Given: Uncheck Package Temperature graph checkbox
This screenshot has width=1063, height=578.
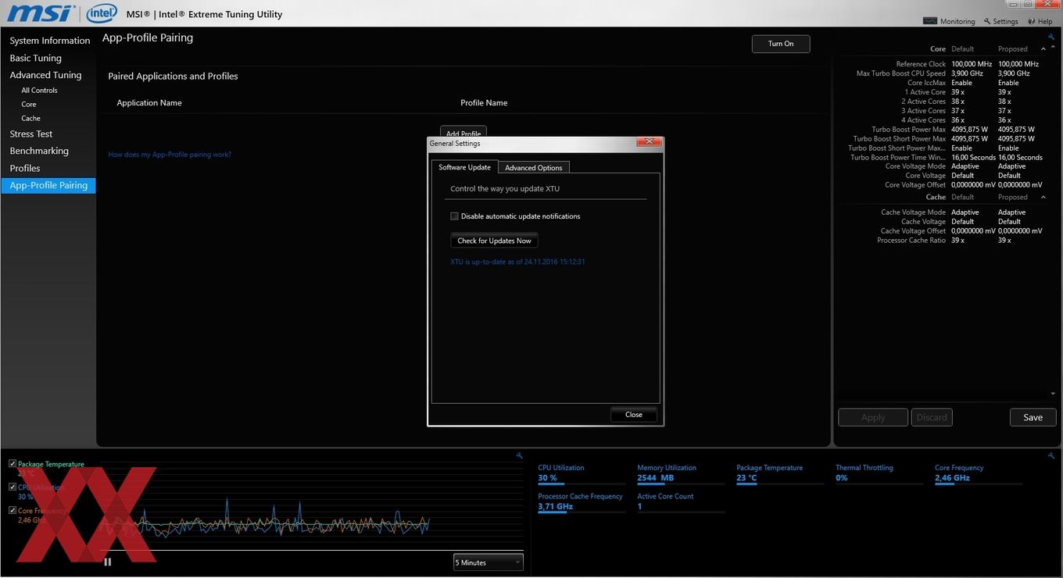Looking at the screenshot, I should click(x=13, y=463).
